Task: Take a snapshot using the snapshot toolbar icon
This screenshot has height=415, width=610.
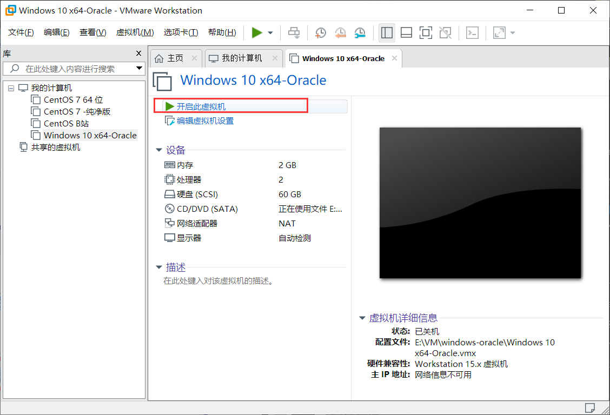Action: [x=320, y=32]
